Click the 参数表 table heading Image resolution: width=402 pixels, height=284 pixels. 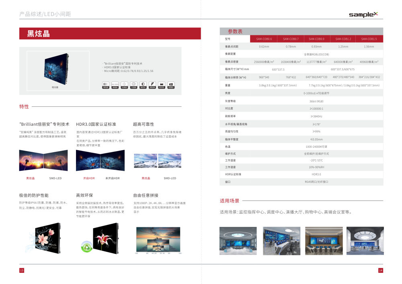click(235, 31)
